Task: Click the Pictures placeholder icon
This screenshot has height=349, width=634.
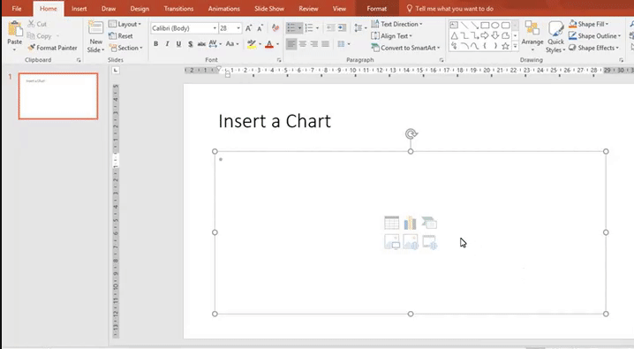Action: (392, 242)
